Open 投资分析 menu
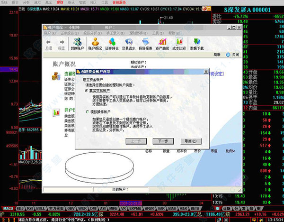 click(x=92, y=33)
